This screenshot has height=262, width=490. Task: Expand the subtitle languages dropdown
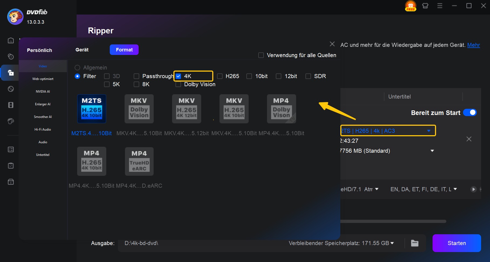455,189
